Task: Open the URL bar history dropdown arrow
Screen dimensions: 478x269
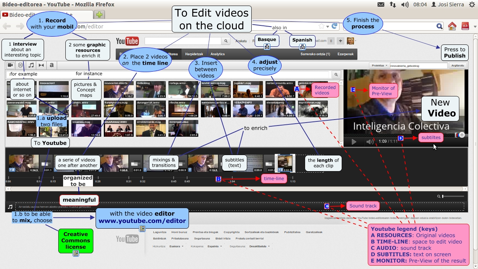Action: click(328, 26)
